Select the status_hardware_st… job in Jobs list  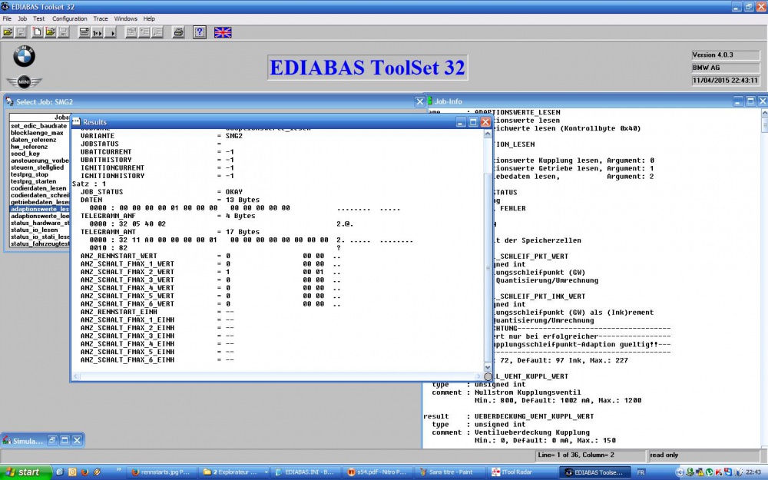[x=39, y=223]
